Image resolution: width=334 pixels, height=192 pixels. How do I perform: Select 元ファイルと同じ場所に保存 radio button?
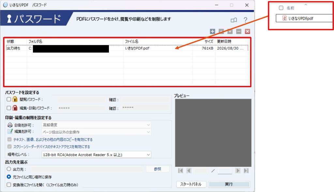point(9,177)
